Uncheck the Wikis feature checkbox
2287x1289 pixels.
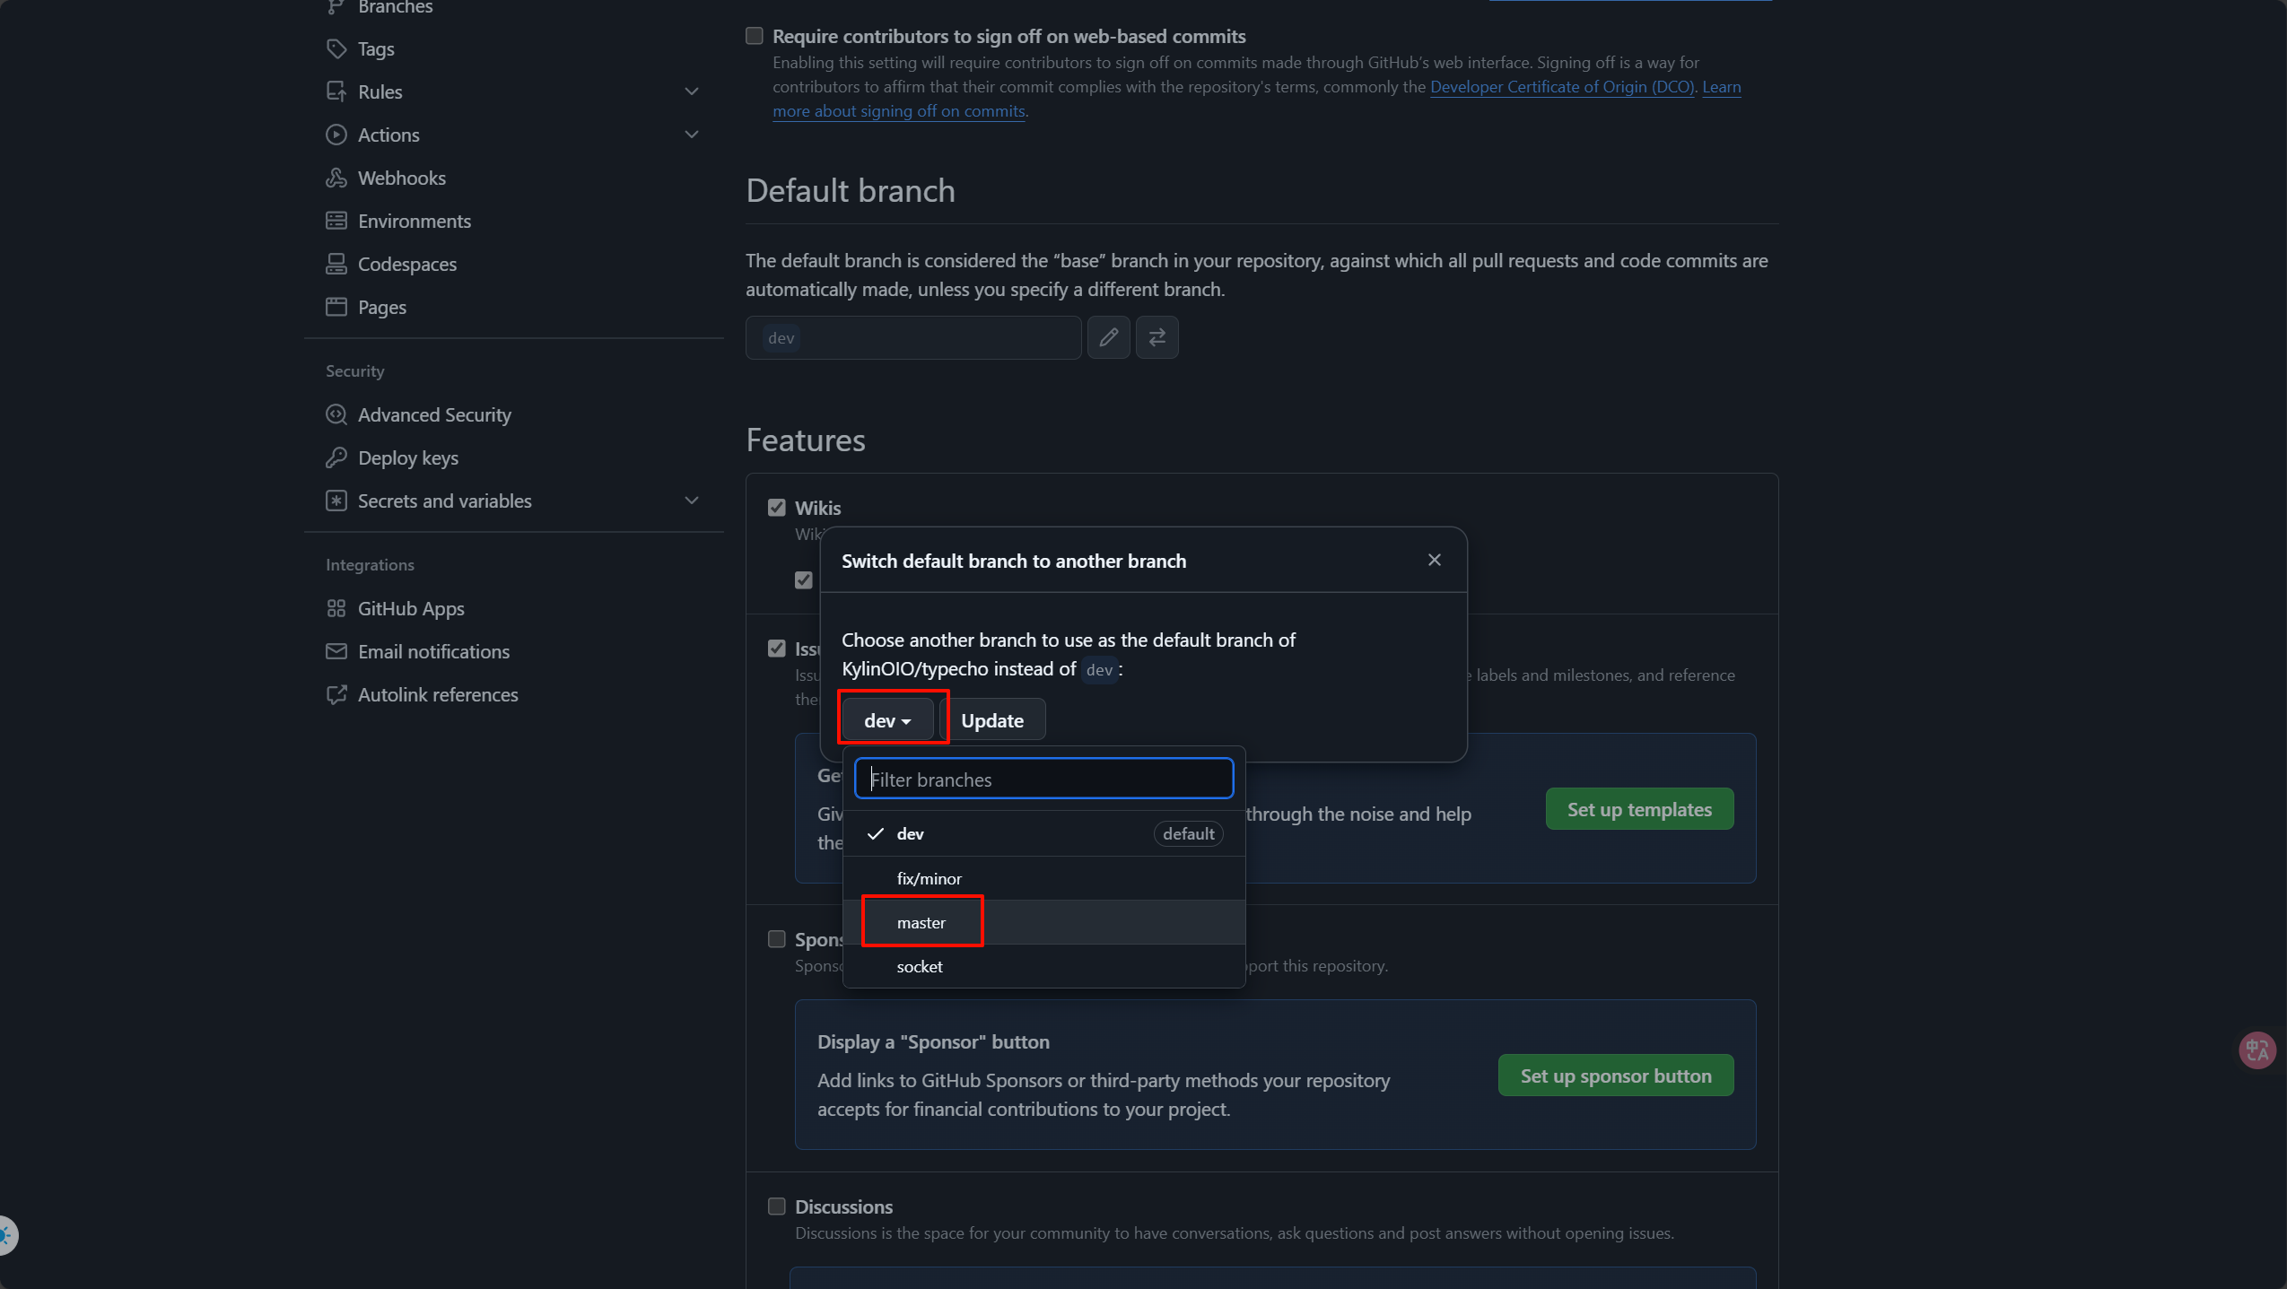coord(777,508)
